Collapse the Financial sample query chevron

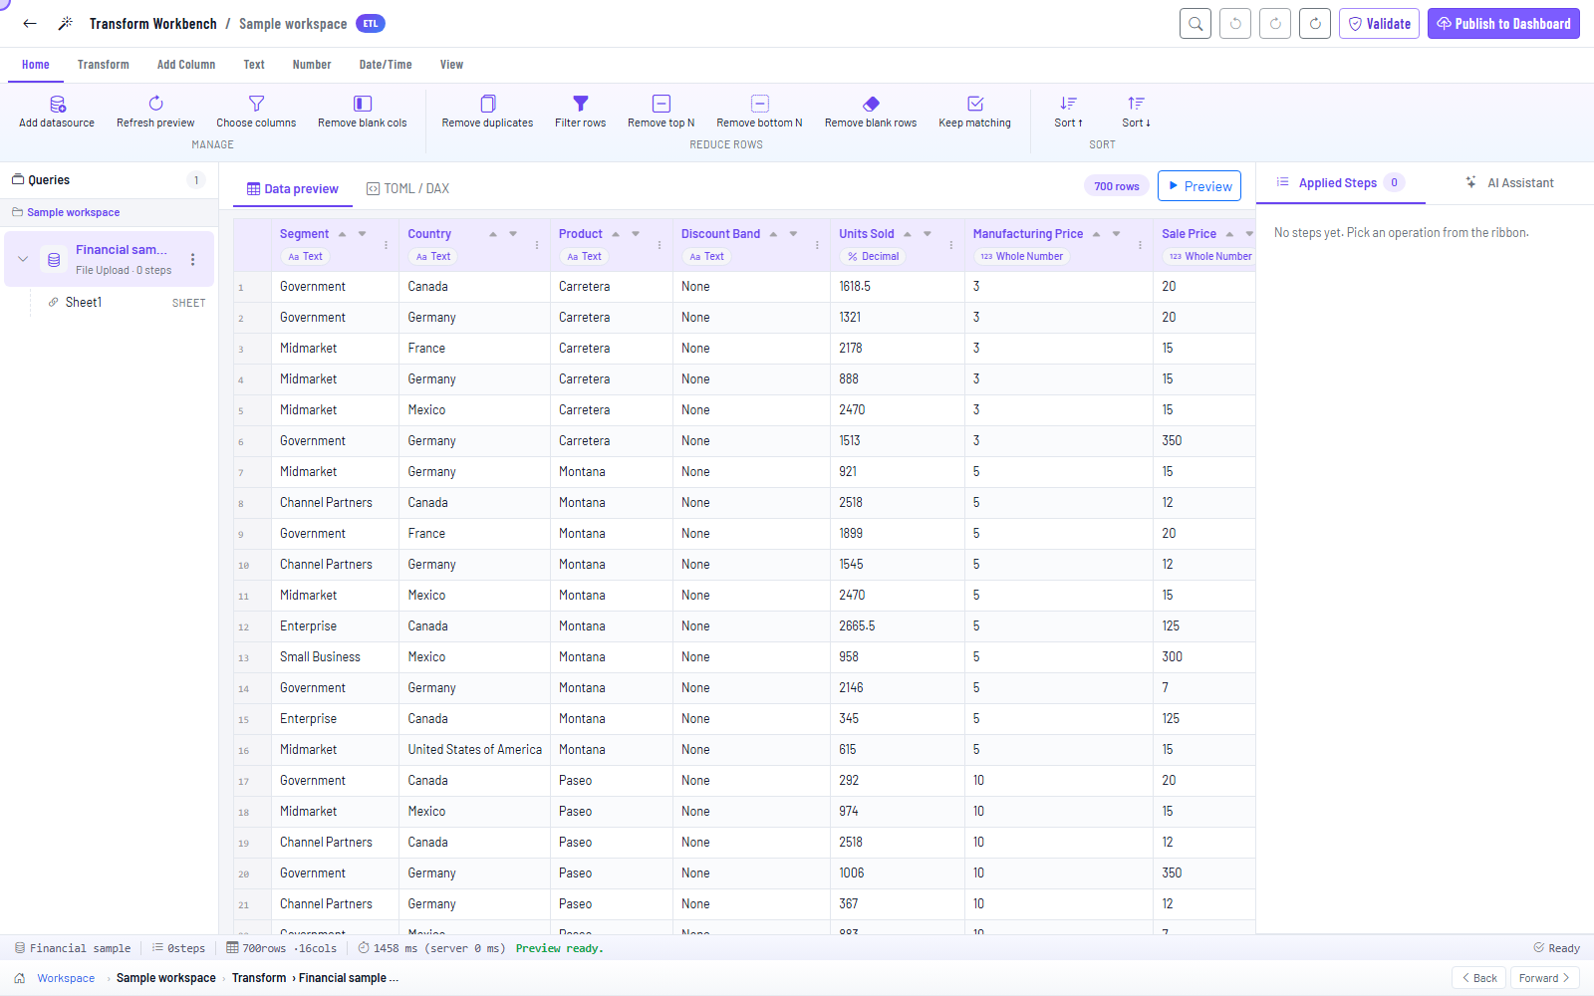(23, 259)
